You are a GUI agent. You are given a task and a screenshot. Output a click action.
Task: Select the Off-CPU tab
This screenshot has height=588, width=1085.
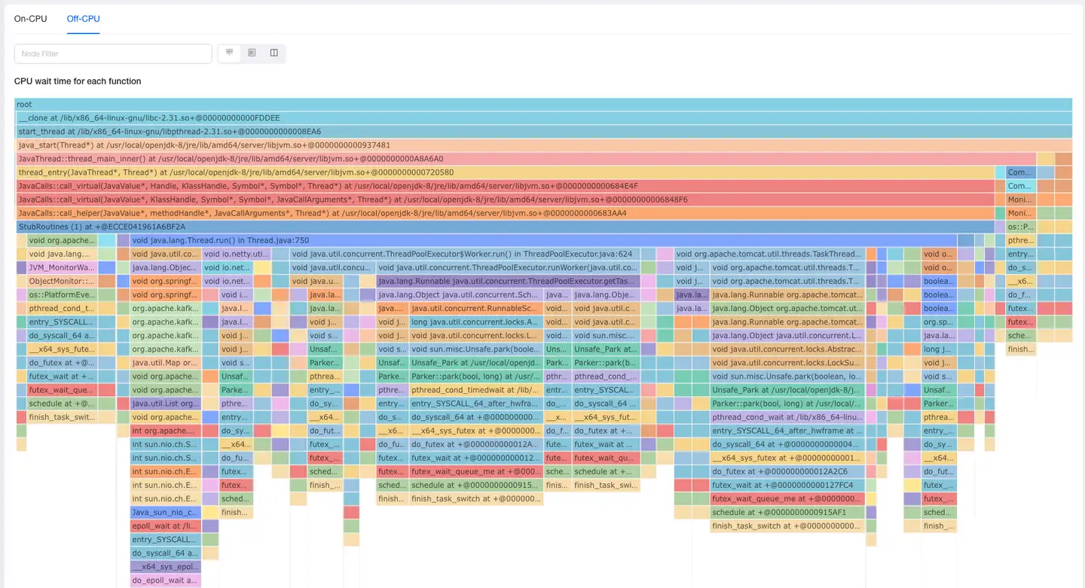point(83,19)
